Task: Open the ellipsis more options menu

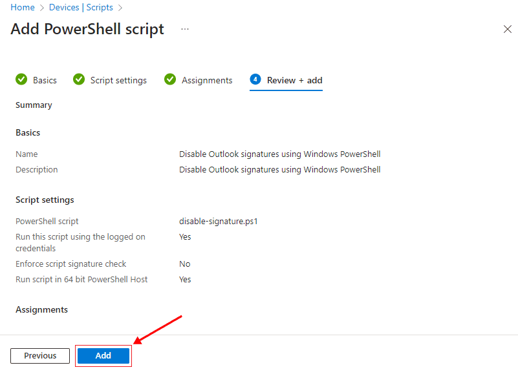Action: point(185,30)
